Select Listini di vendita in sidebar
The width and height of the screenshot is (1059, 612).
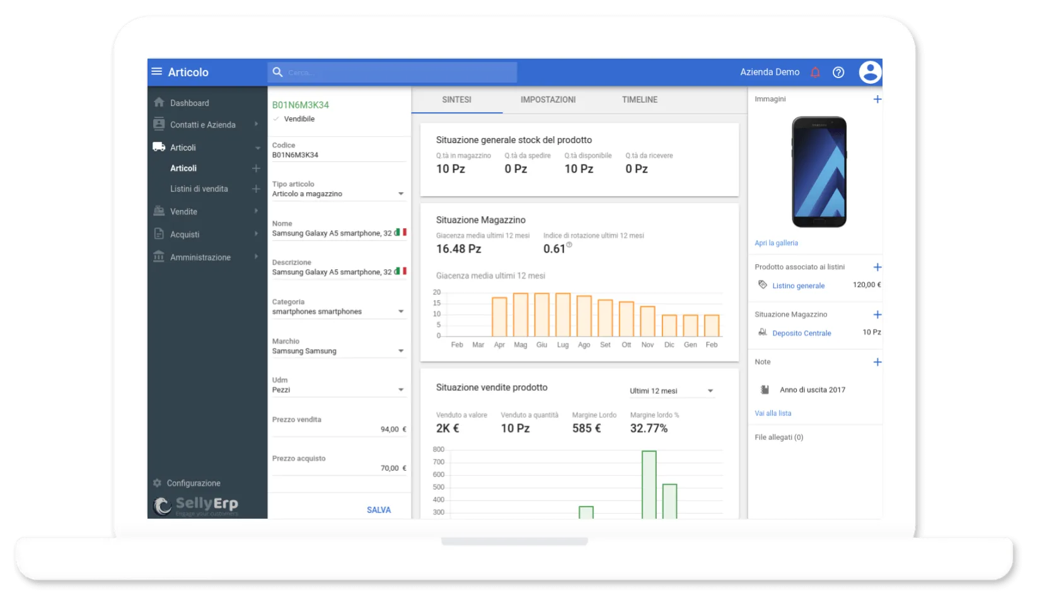coord(199,188)
